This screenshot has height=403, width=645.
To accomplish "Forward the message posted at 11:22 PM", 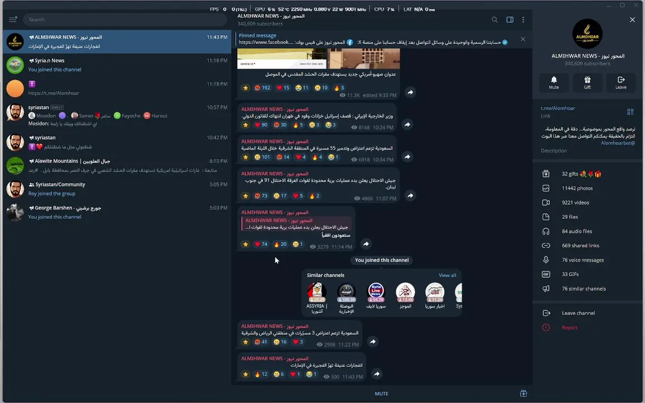I will (x=373, y=342).
